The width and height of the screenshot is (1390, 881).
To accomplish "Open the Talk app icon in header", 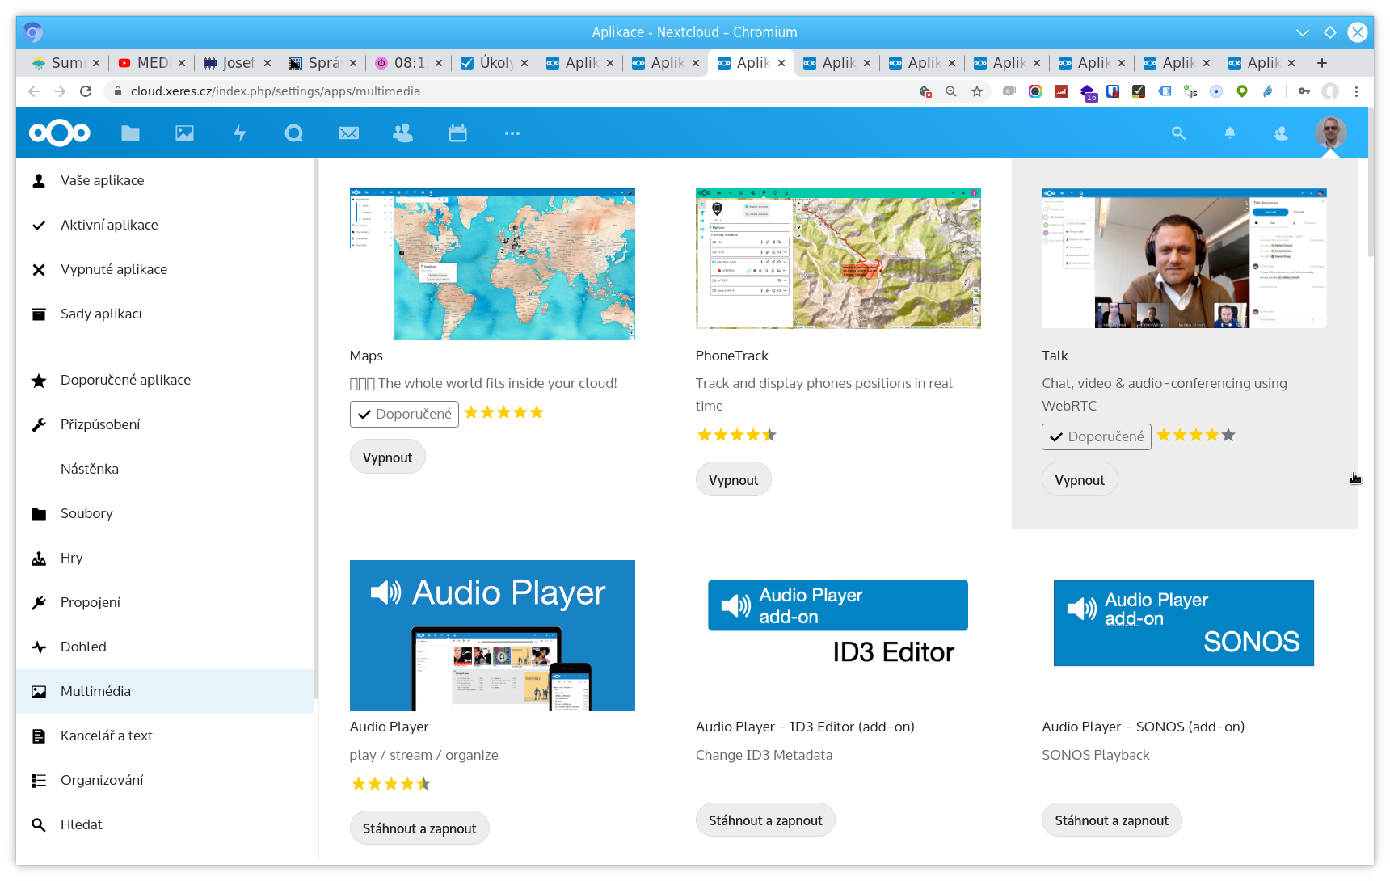I will point(294,133).
